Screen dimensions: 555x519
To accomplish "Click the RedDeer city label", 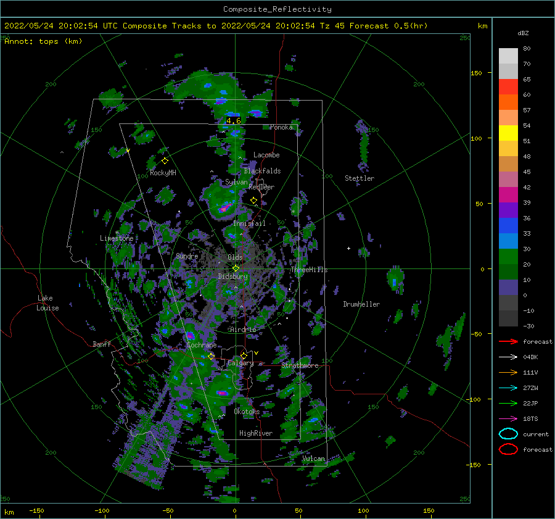I will click(261, 187).
